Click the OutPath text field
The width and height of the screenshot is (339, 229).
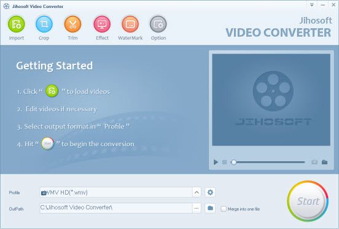click(x=116, y=208)
